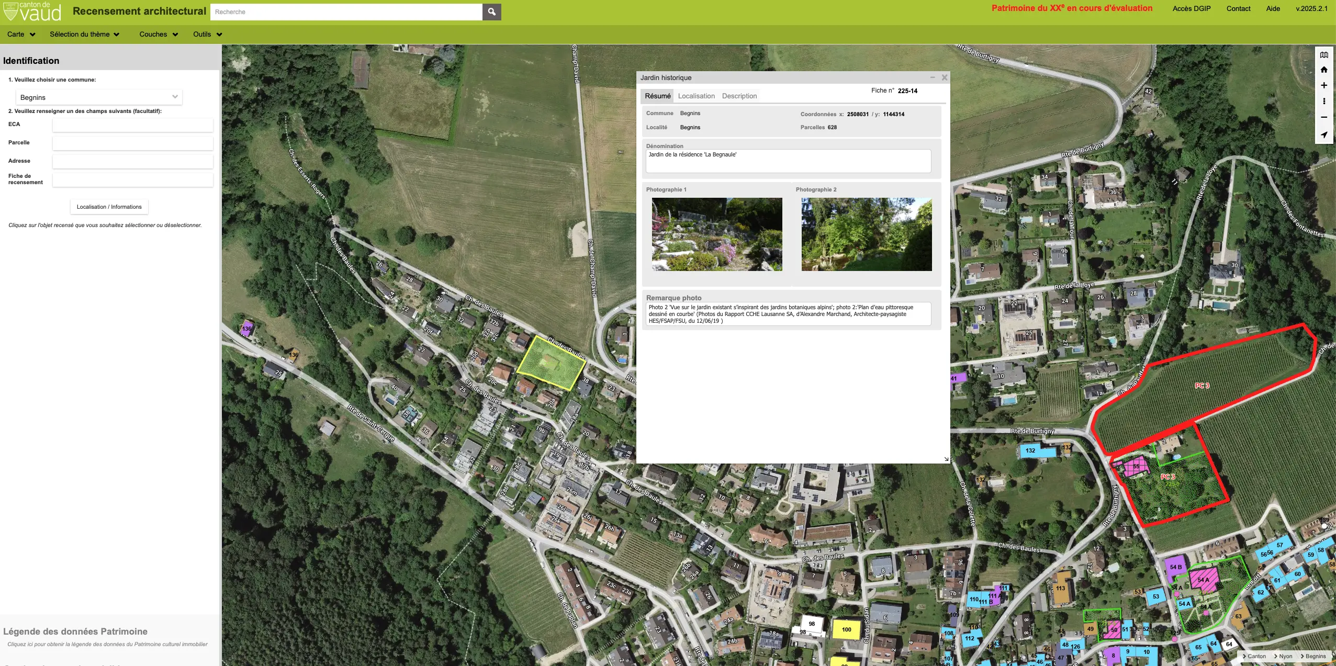Open the Accès DGIP link
The height and width of the screenshot is (666, 1336).
click(x=1192, y=8)
